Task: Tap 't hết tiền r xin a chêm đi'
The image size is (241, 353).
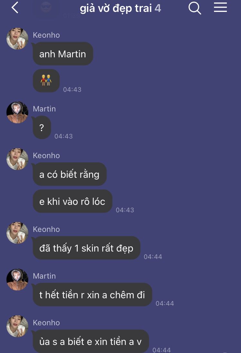Action: click(x=92, y=295)
